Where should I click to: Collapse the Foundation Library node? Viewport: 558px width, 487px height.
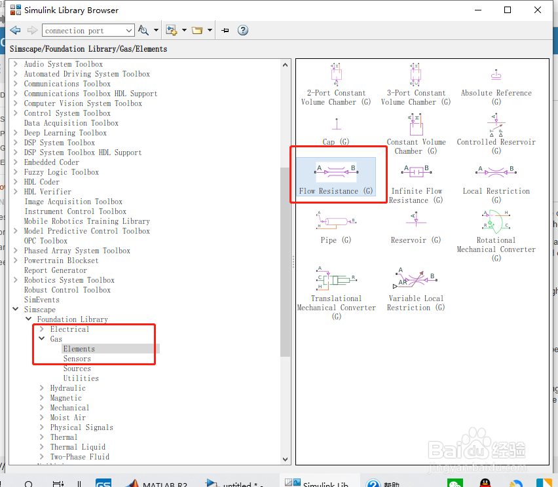coord(28,319)
